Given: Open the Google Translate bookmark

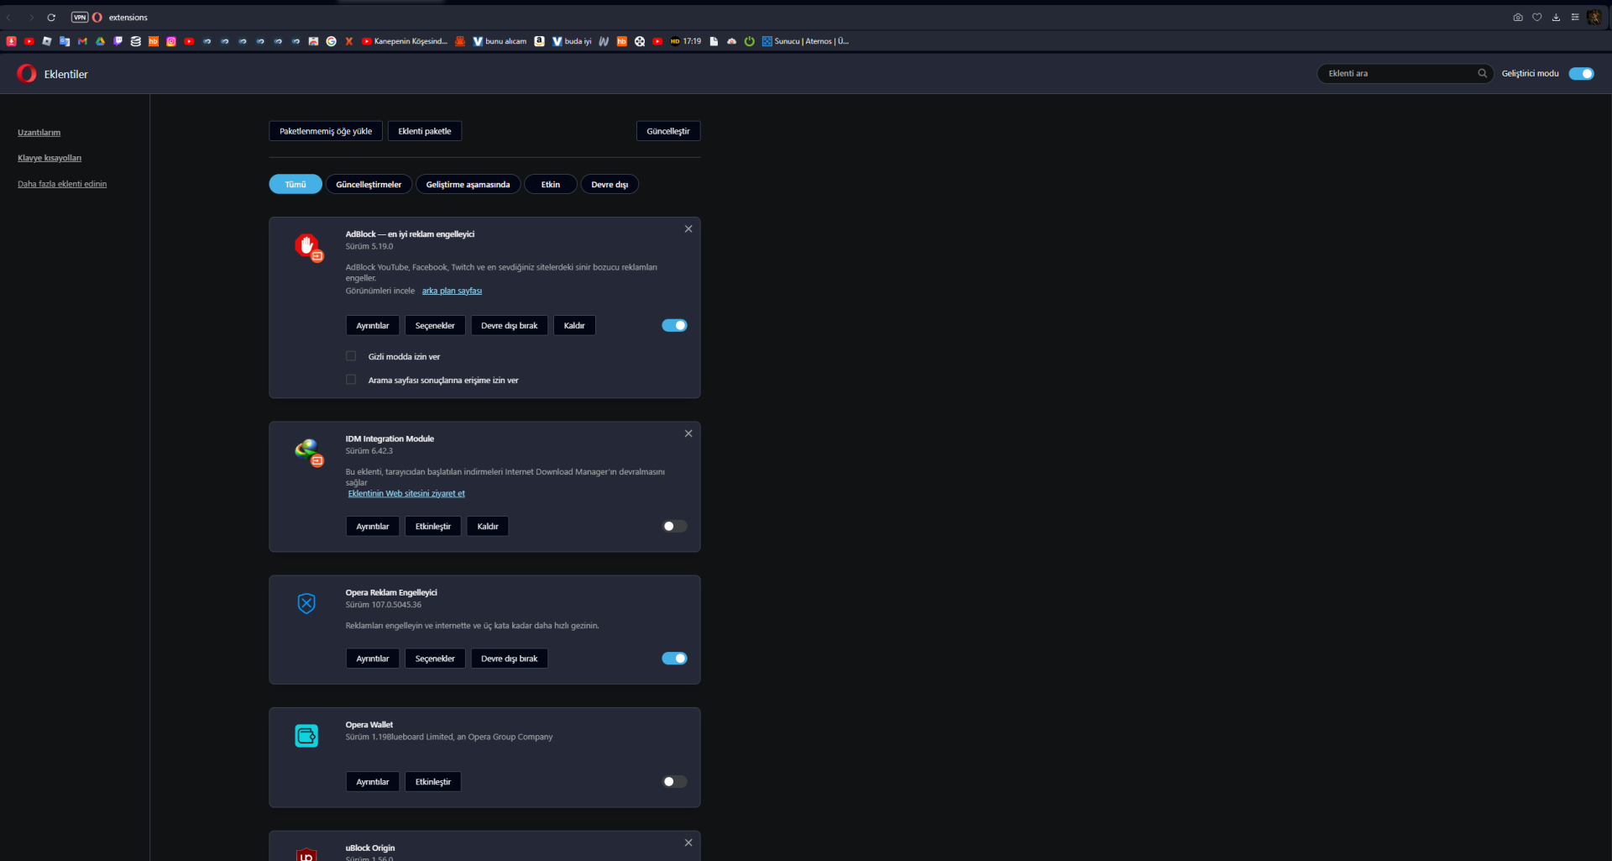Looking at the screenshot, I should 65,41.
